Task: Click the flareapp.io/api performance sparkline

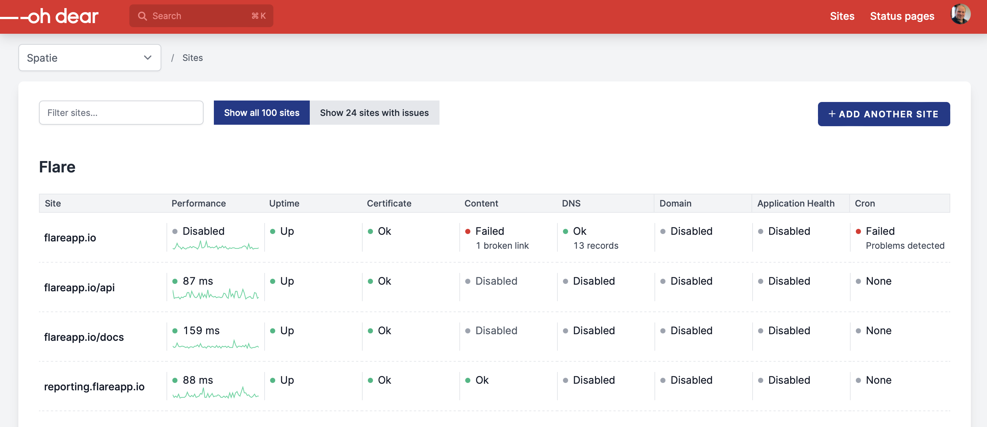Action: coord(216,294)
